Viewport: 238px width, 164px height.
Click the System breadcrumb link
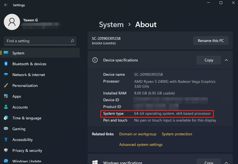tap(111, 25)
